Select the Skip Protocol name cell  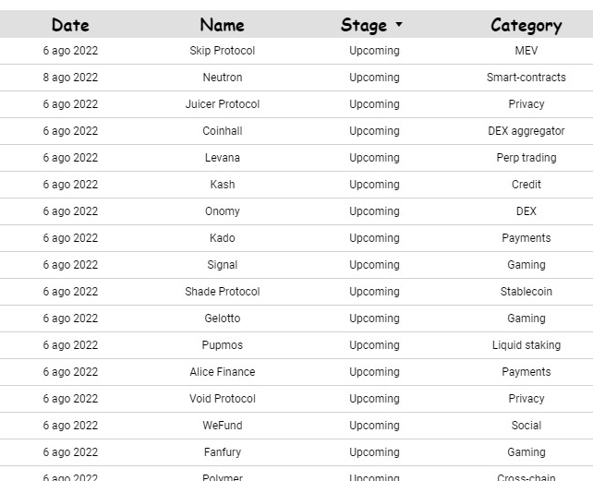(x=222, y=51)
